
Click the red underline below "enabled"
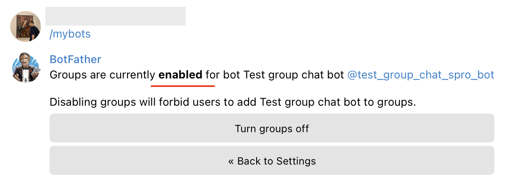tap(183, 85)
